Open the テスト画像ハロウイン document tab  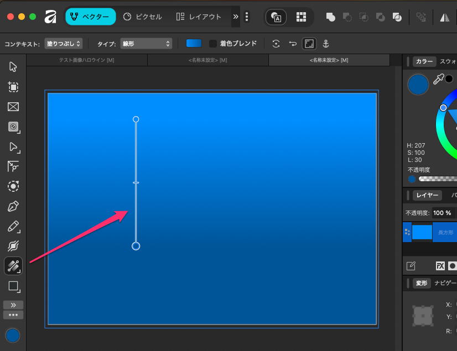[86, 60]
